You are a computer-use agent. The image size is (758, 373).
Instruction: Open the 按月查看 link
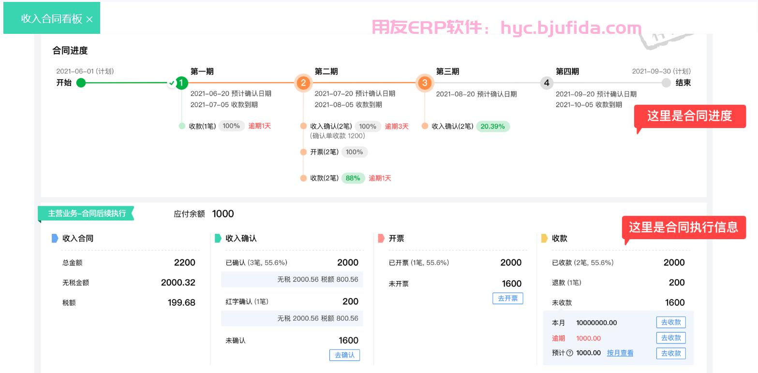click(x=620, y=353)
